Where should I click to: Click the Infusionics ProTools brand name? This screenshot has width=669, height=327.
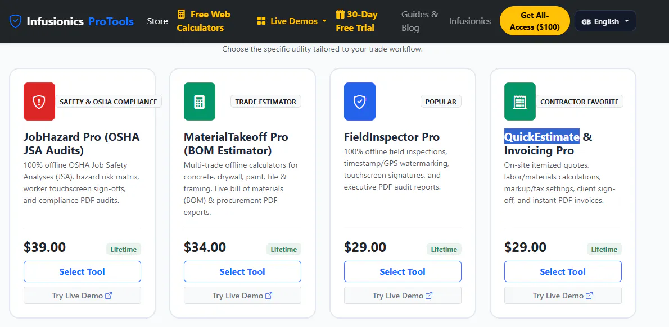(x=80, y=21)
